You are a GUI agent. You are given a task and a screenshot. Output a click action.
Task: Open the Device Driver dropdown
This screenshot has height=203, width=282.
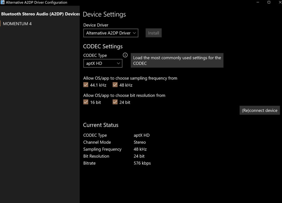pos(111,33)
